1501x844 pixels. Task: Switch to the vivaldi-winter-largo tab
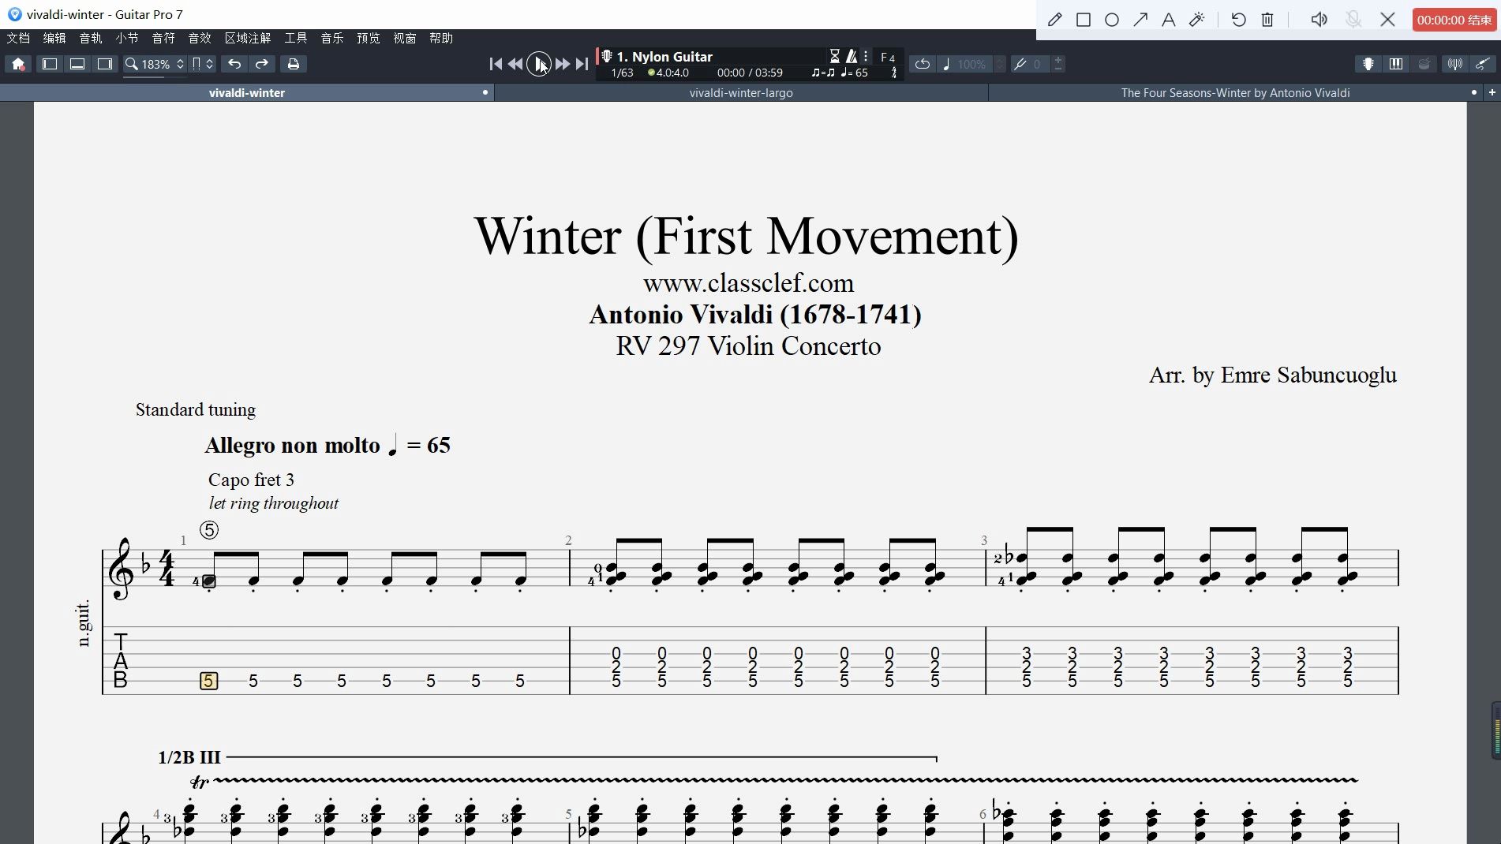[741, 92]
